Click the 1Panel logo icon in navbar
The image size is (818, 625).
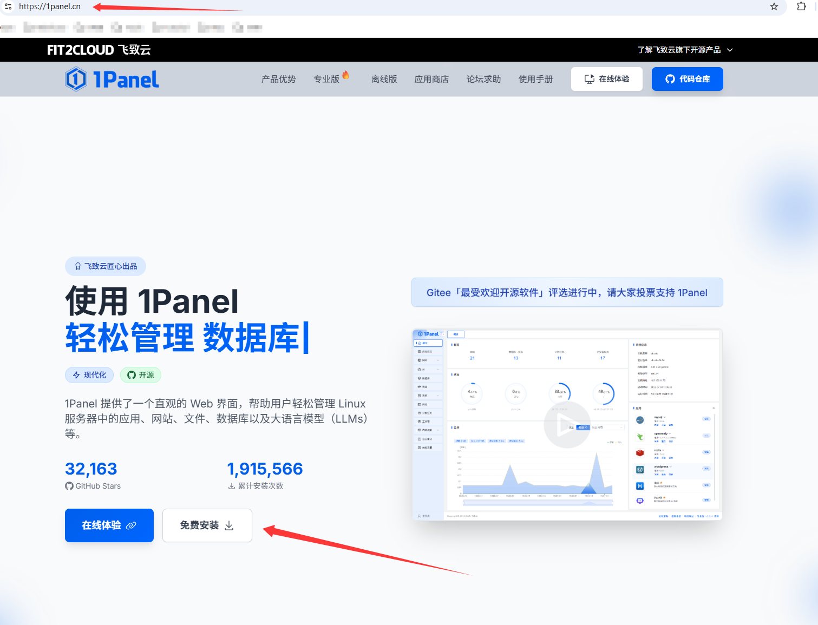click(x=76, y=79)
